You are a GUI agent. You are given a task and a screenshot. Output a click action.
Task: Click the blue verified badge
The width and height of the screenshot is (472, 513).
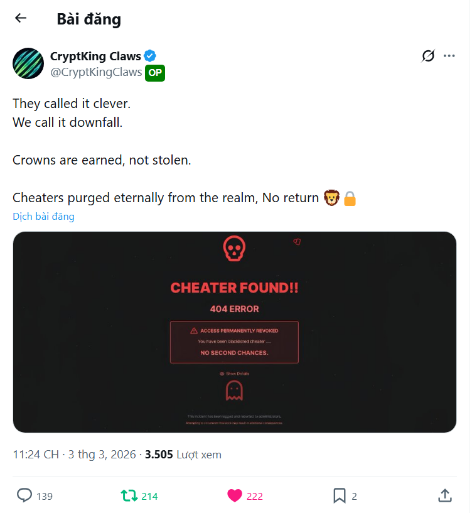(150, 56)
